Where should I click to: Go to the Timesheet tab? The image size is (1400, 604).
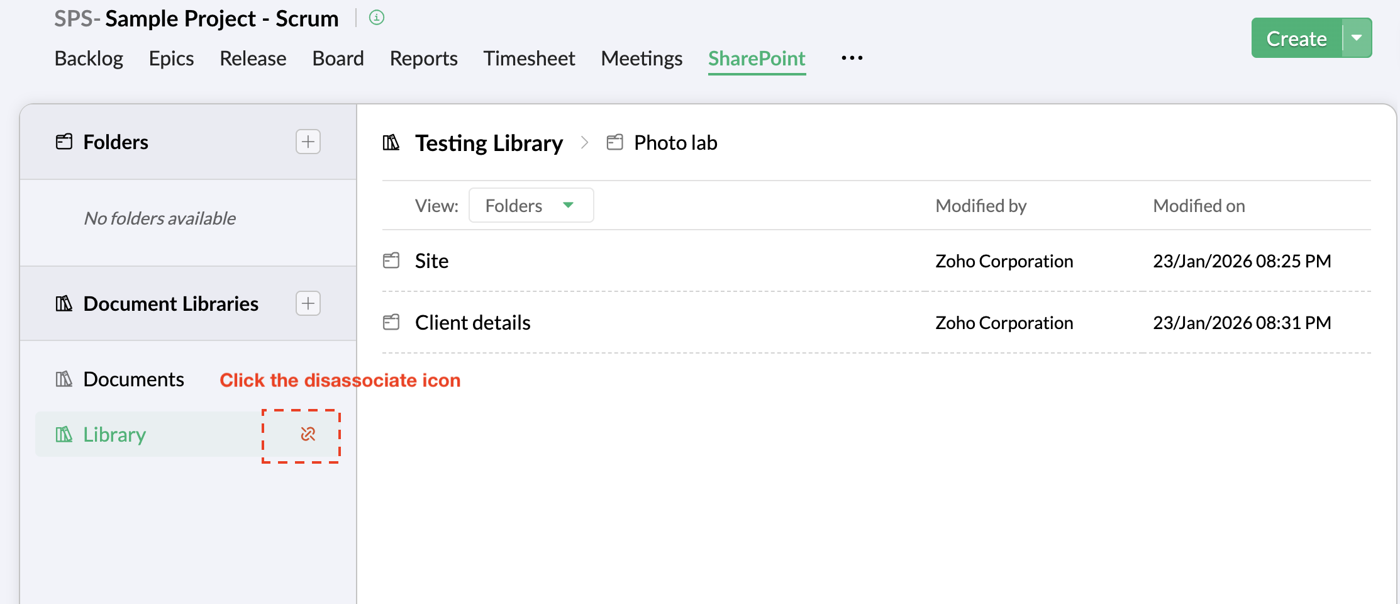[529, 59]
